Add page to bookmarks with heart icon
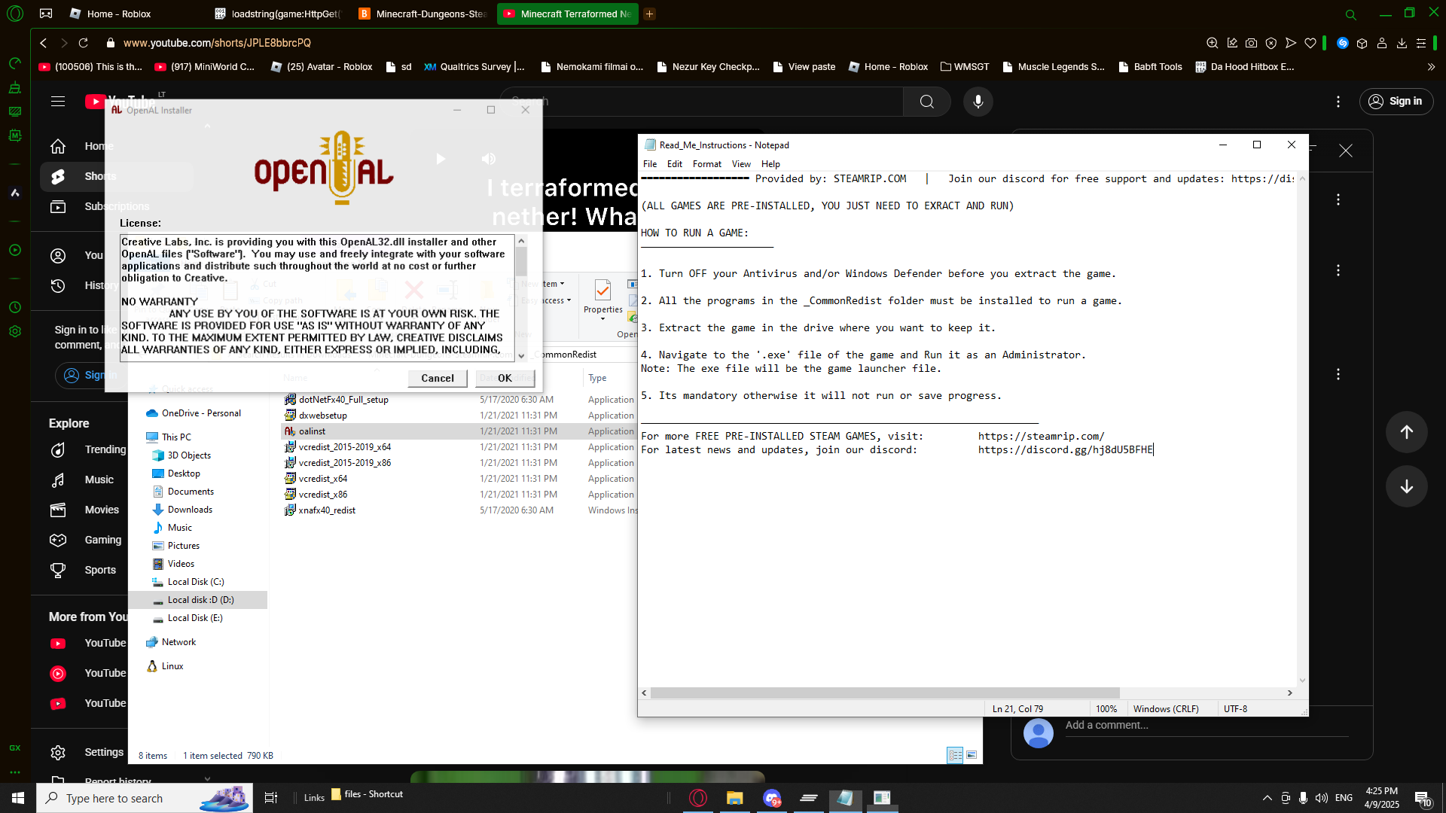The width and height of the screenshot is (1446, 813). click(1310, 43)
